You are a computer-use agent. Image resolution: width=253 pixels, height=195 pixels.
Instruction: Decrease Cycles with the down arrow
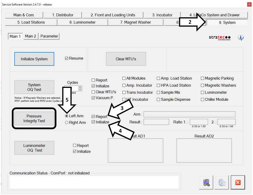point(80,90)
